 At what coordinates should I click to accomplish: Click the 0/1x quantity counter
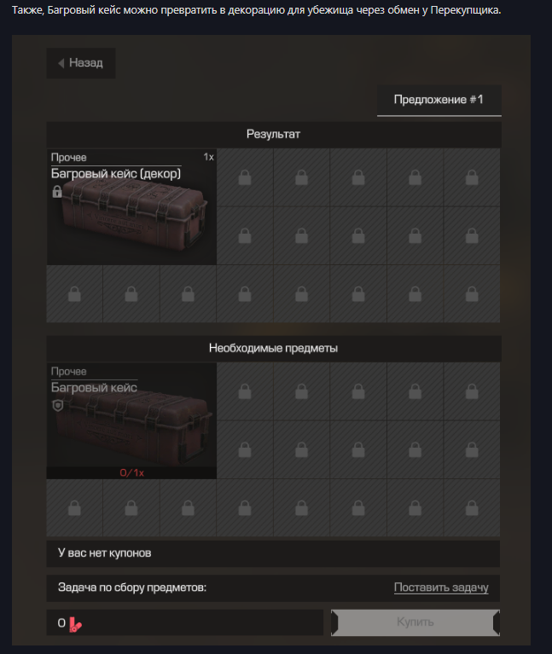[131, 472]
